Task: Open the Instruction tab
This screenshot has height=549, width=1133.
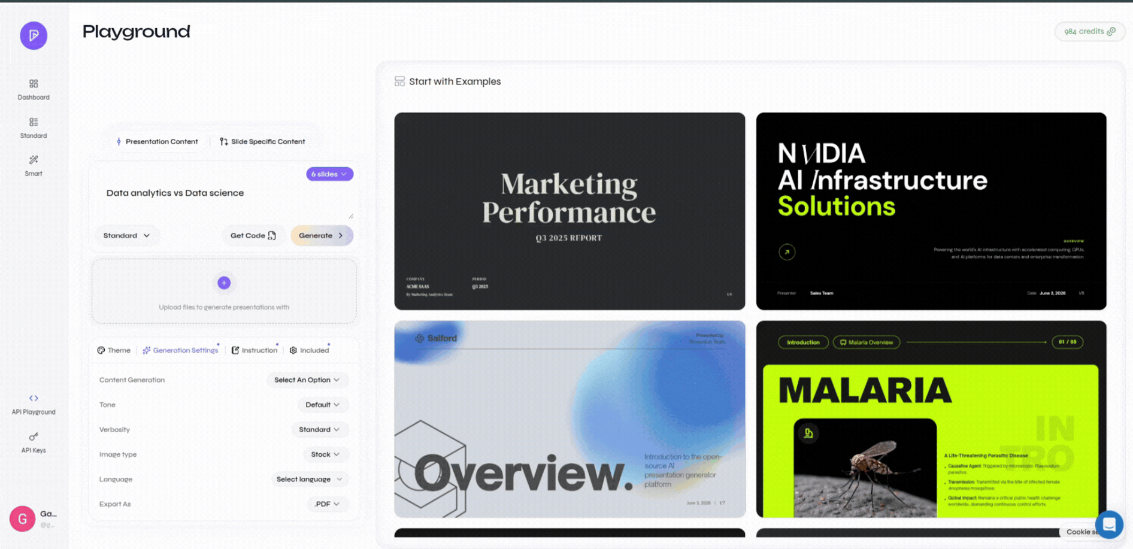Action: 255,350
